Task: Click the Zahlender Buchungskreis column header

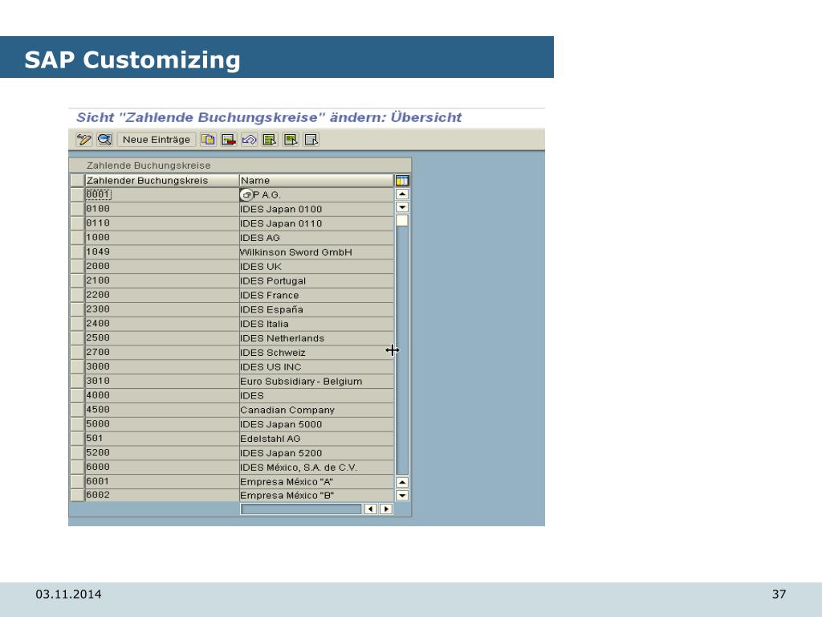Action: 161,181
